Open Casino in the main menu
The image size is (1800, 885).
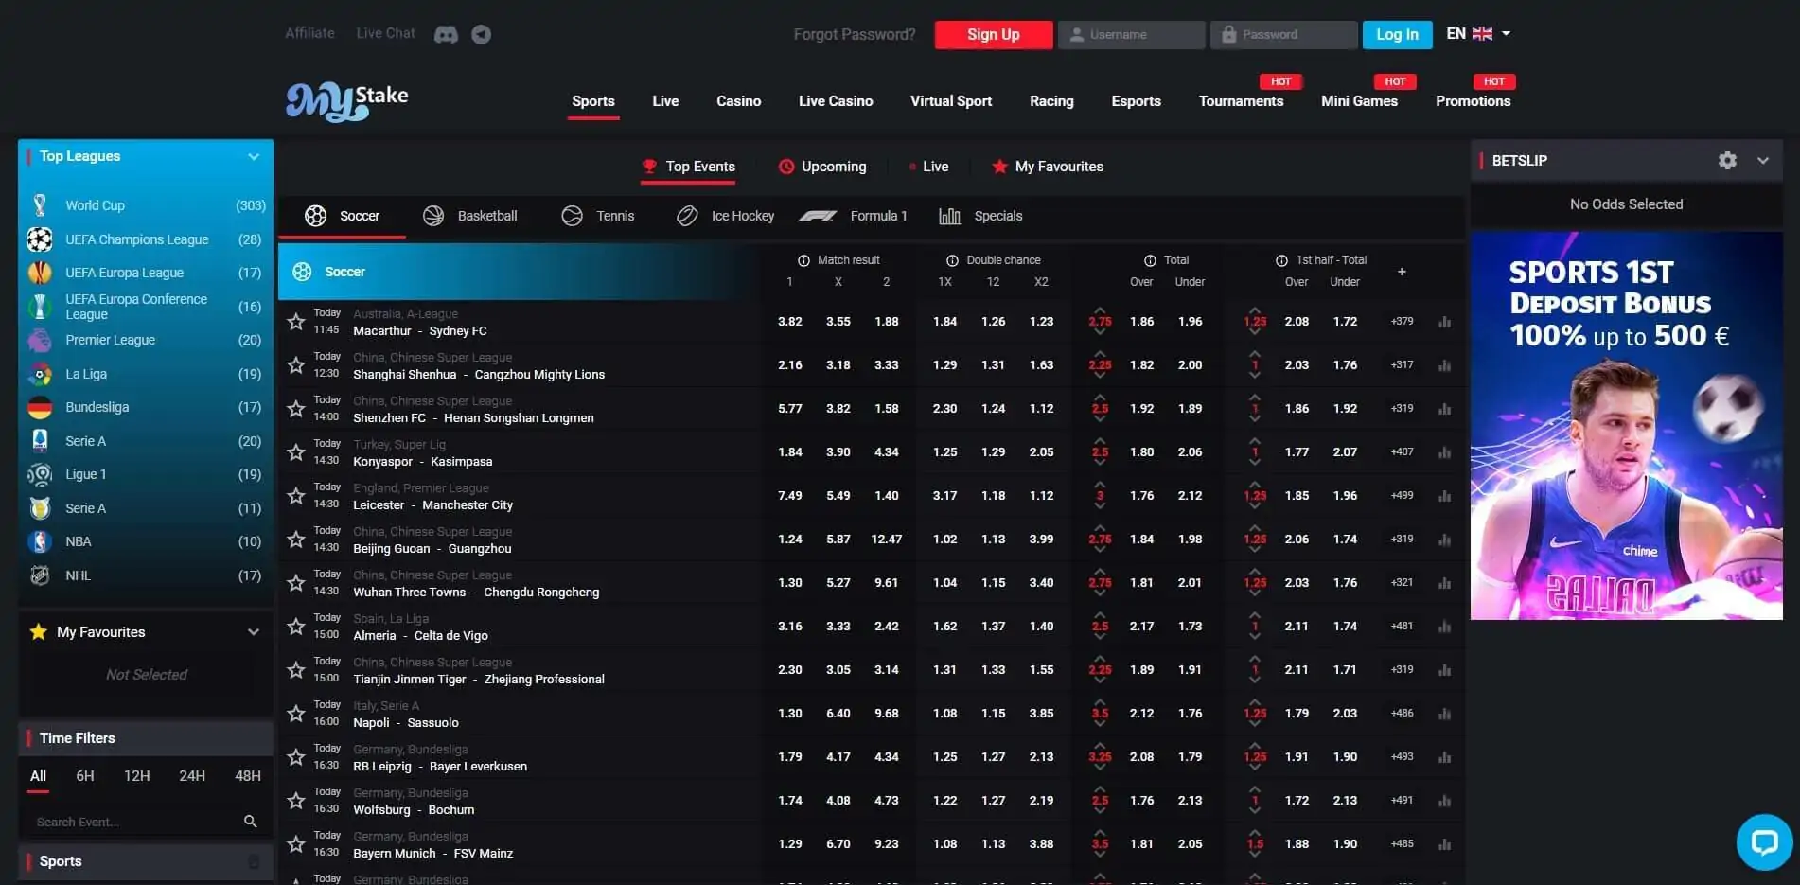point(738,101)
